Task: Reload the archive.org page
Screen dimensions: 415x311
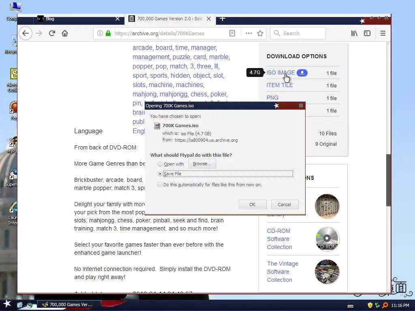Action: coord(52,33)
